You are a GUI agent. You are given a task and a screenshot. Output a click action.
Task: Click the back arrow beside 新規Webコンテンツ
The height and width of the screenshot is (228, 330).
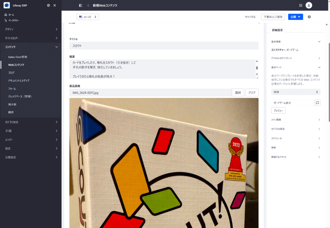pos(88,5)
